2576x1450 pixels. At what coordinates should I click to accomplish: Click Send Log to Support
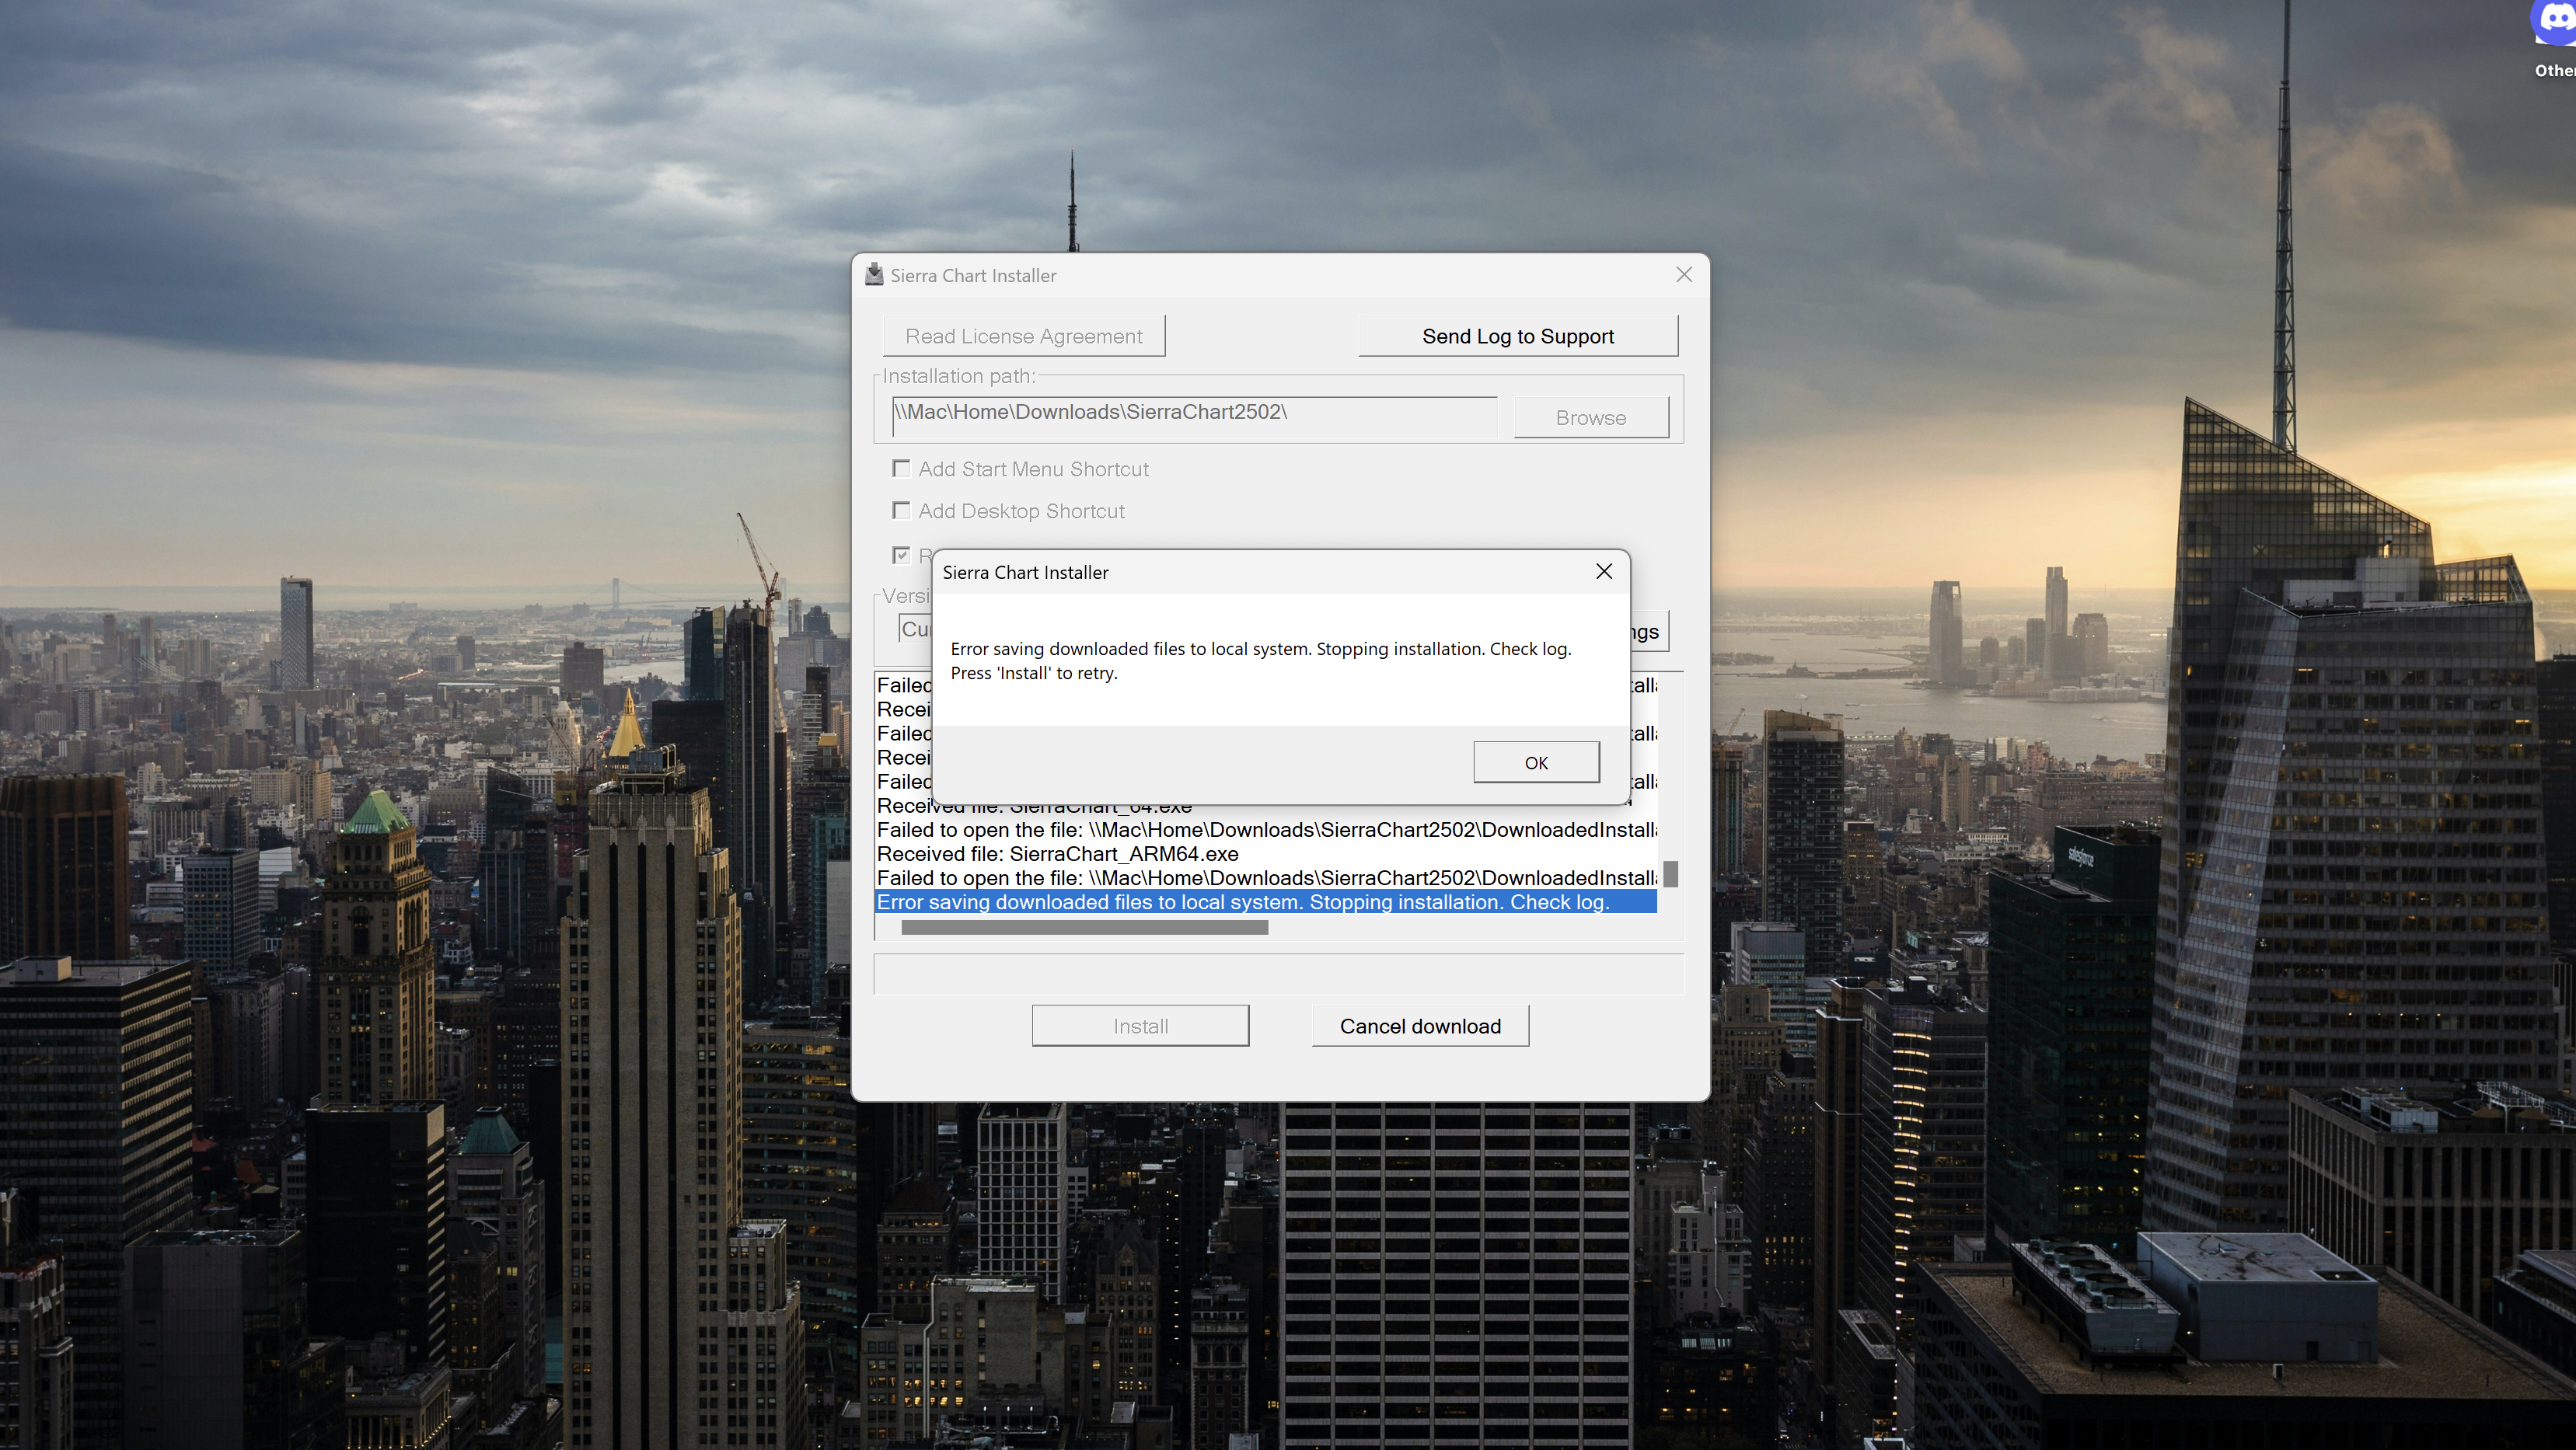click(1517, 336)
